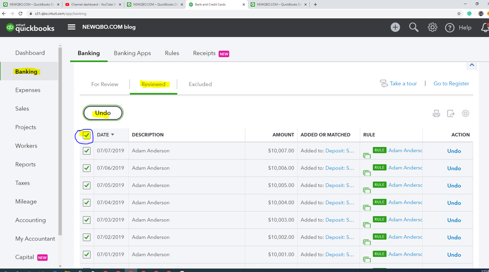Image resolution: width=489 pixels, height=272 pixels.
Task: Open Reports in sidebar
Action: 25,164
